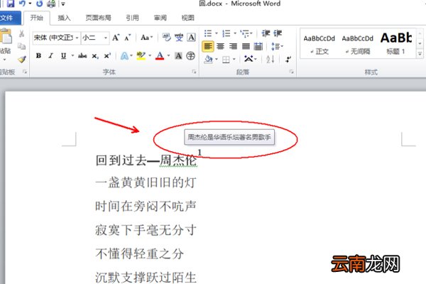Viewport: 426px width, 284px height.
Task: Open the 视图 tab
Action: point(188,18)
